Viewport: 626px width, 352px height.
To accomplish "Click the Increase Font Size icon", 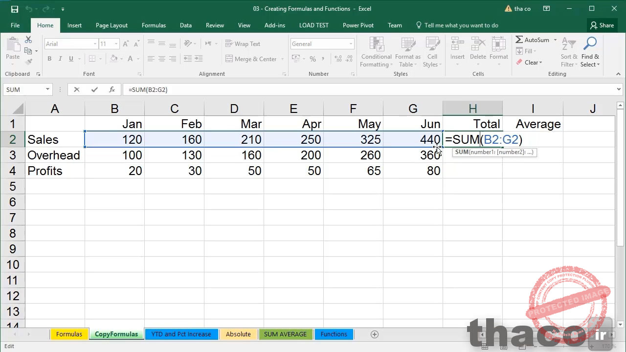I will pos(126,44).
